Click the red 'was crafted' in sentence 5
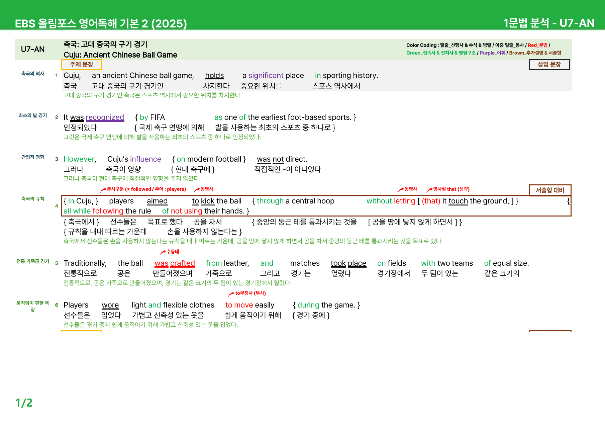This screenshot has width=605, height=428. click(x=175, y=263)
